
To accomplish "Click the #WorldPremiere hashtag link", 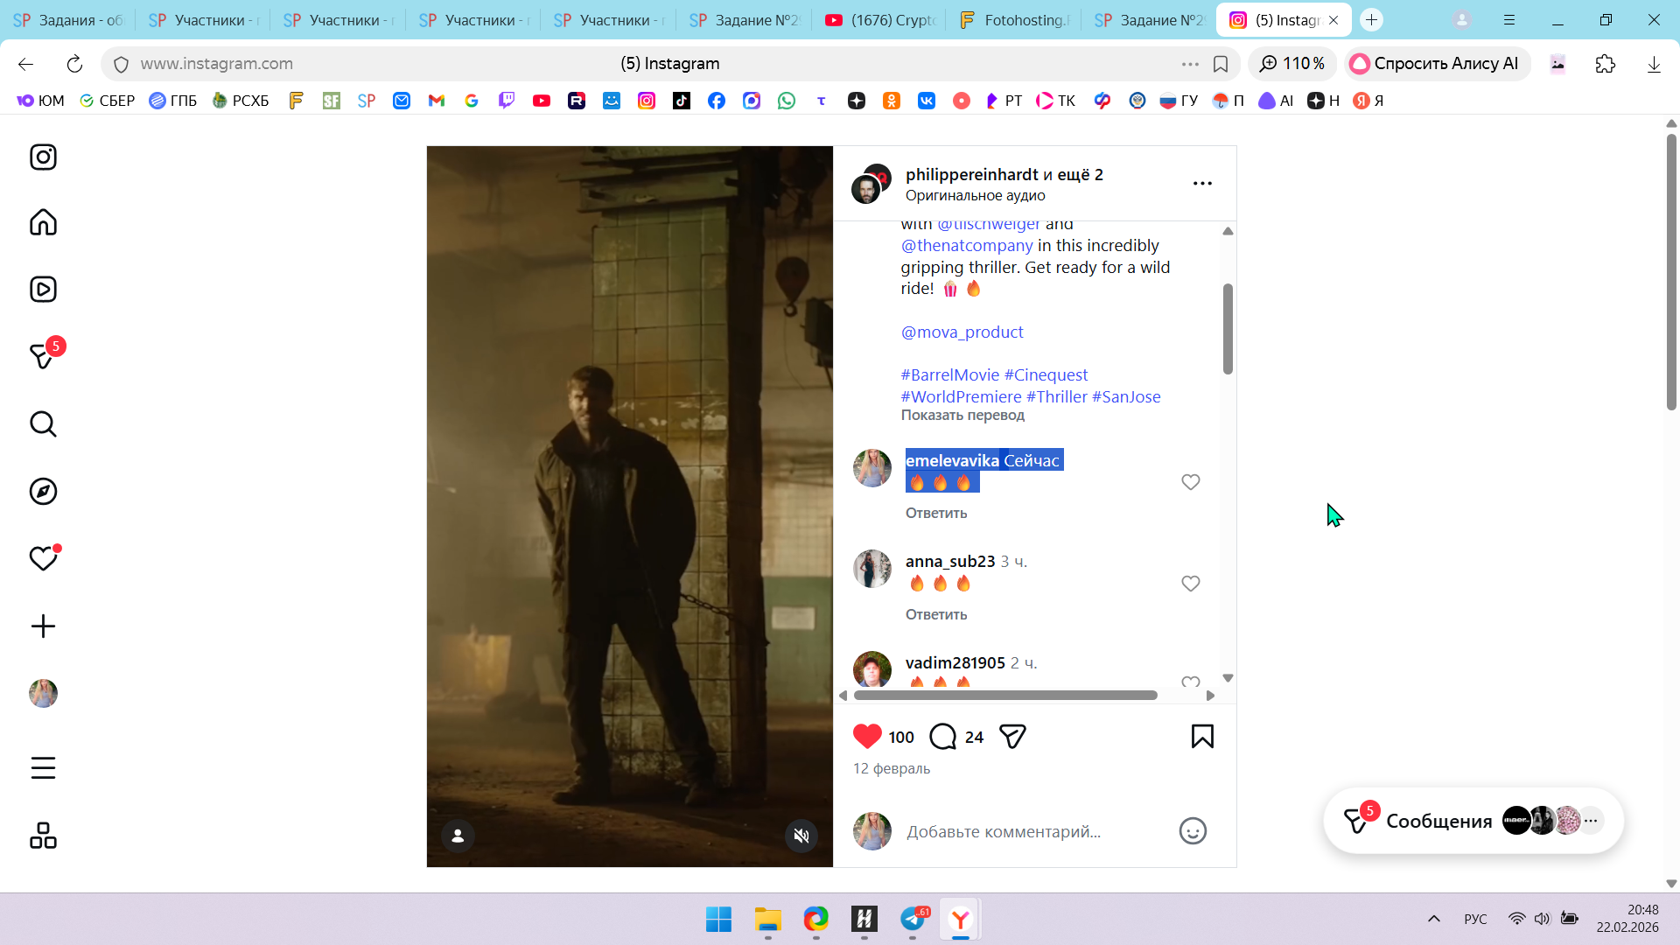I will (961, 397).
